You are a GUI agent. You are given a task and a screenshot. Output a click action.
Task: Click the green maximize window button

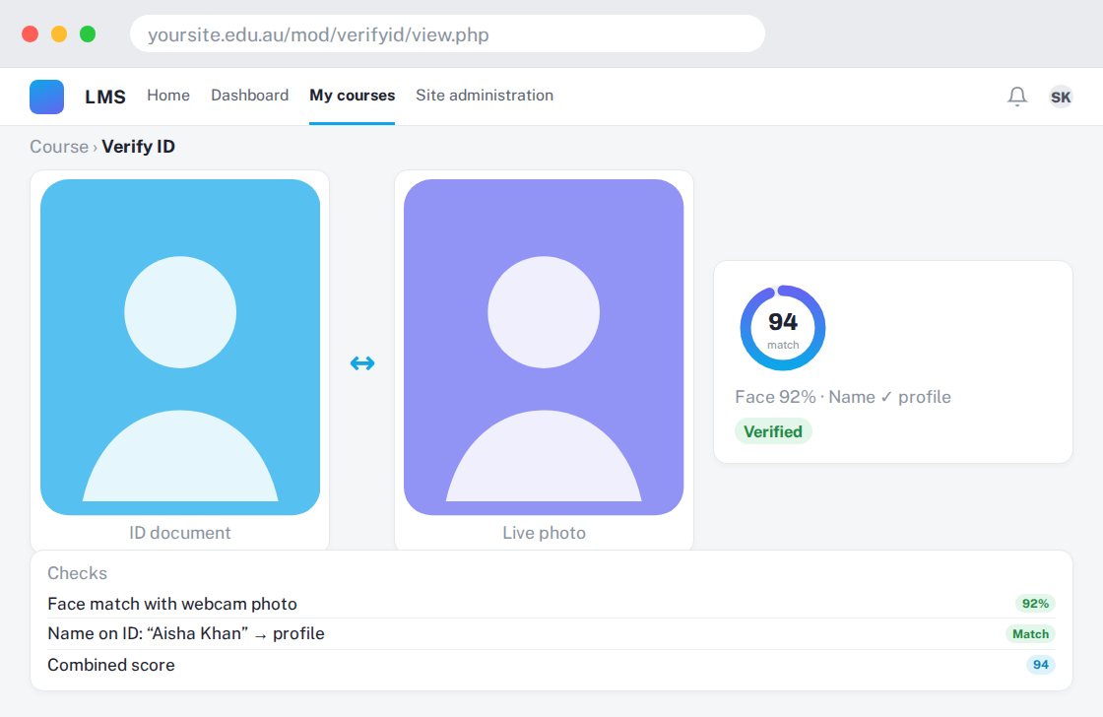point(88,33)
